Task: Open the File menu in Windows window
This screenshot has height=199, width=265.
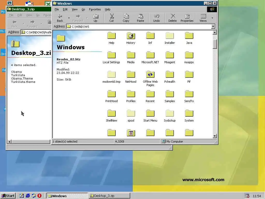Action: pos(57,10)
